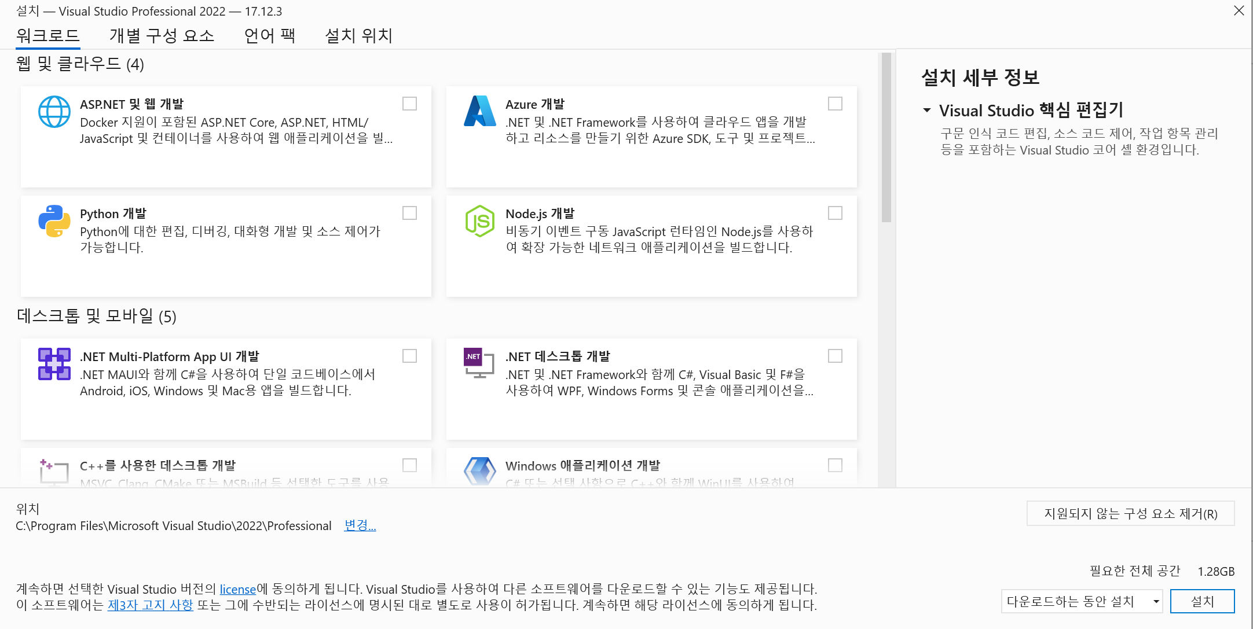1253x629 pixels.
Task: Click the Azure 개발 card title
Action: [x=535, y=104]
